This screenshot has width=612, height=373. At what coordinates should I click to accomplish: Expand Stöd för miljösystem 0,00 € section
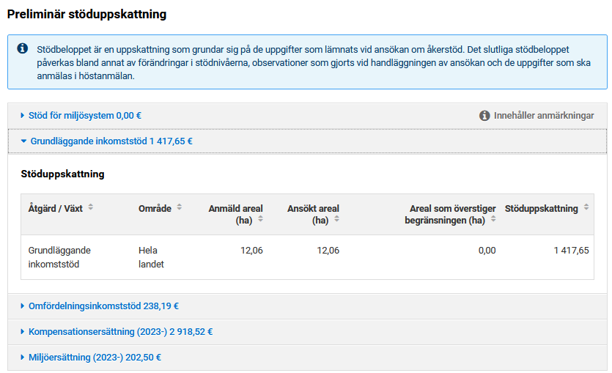pos(85,116)
